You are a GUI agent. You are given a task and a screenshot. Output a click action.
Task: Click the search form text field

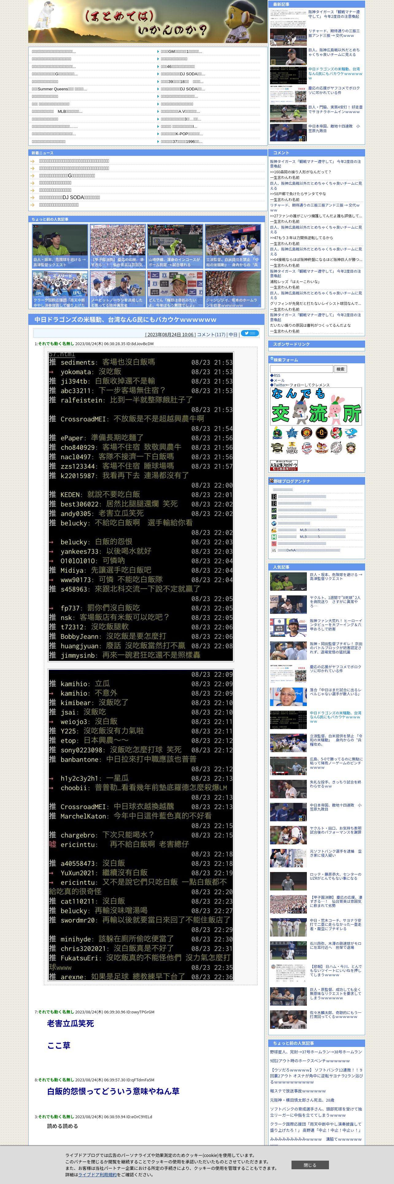[301, 369]
